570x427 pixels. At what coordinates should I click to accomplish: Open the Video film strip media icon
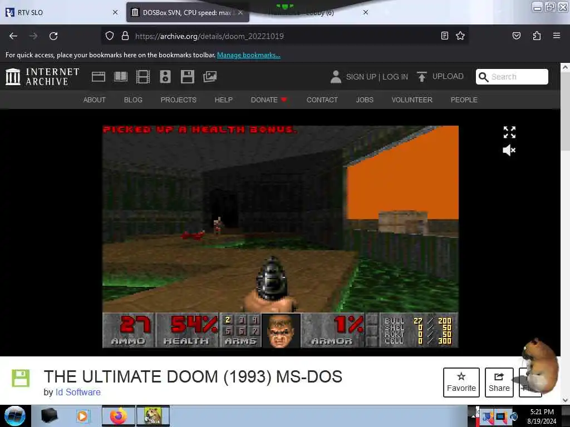(x=143, y=77)
